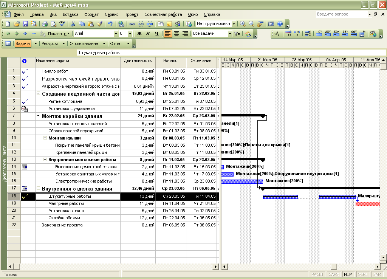
Task: Print the project with printer icon
Action: [45, 24]
